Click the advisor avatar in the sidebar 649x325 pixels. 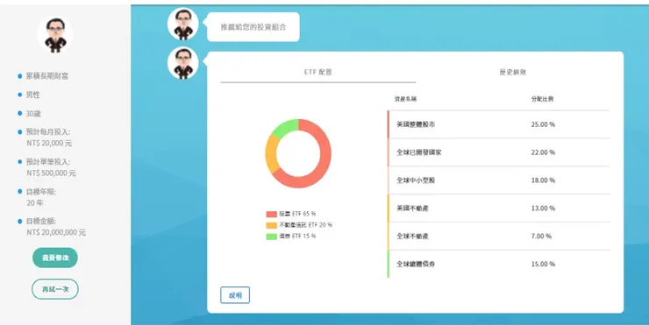pyautogui.click(x=55, y=35)
